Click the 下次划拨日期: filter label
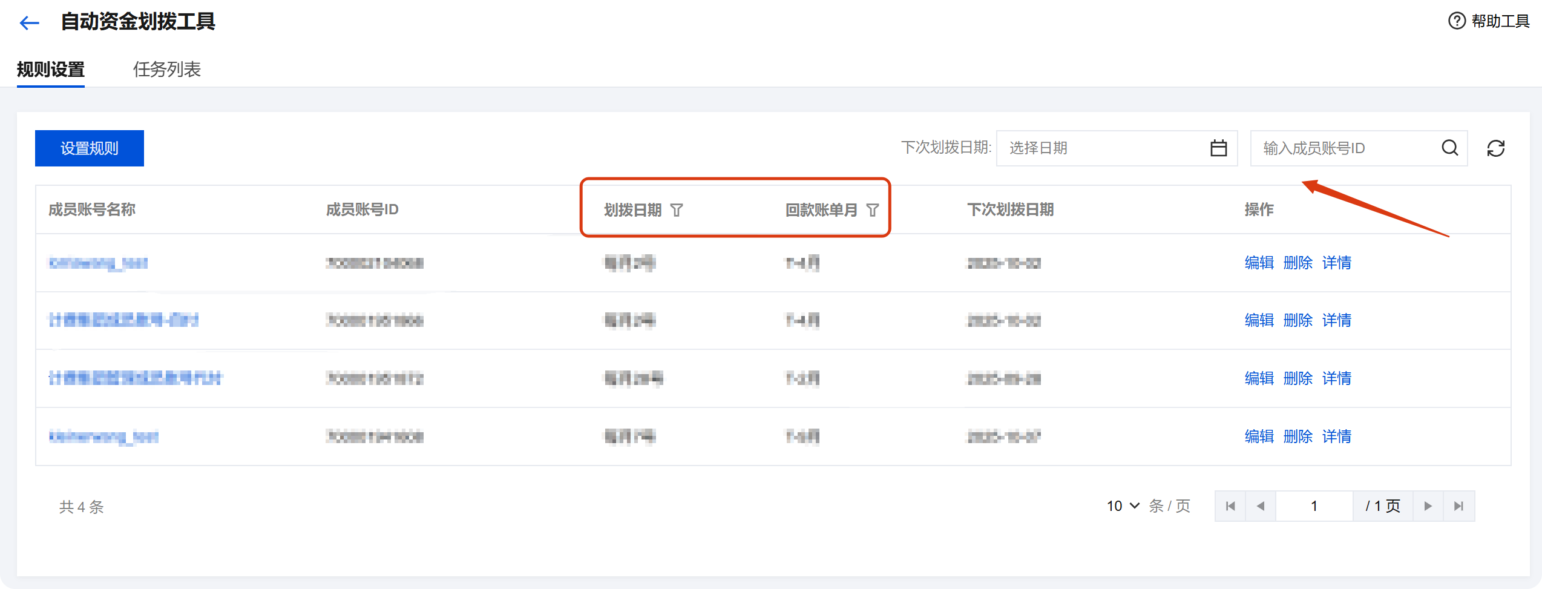The height and width of the screenshot is (589, 1542). (x=946, y=148)
